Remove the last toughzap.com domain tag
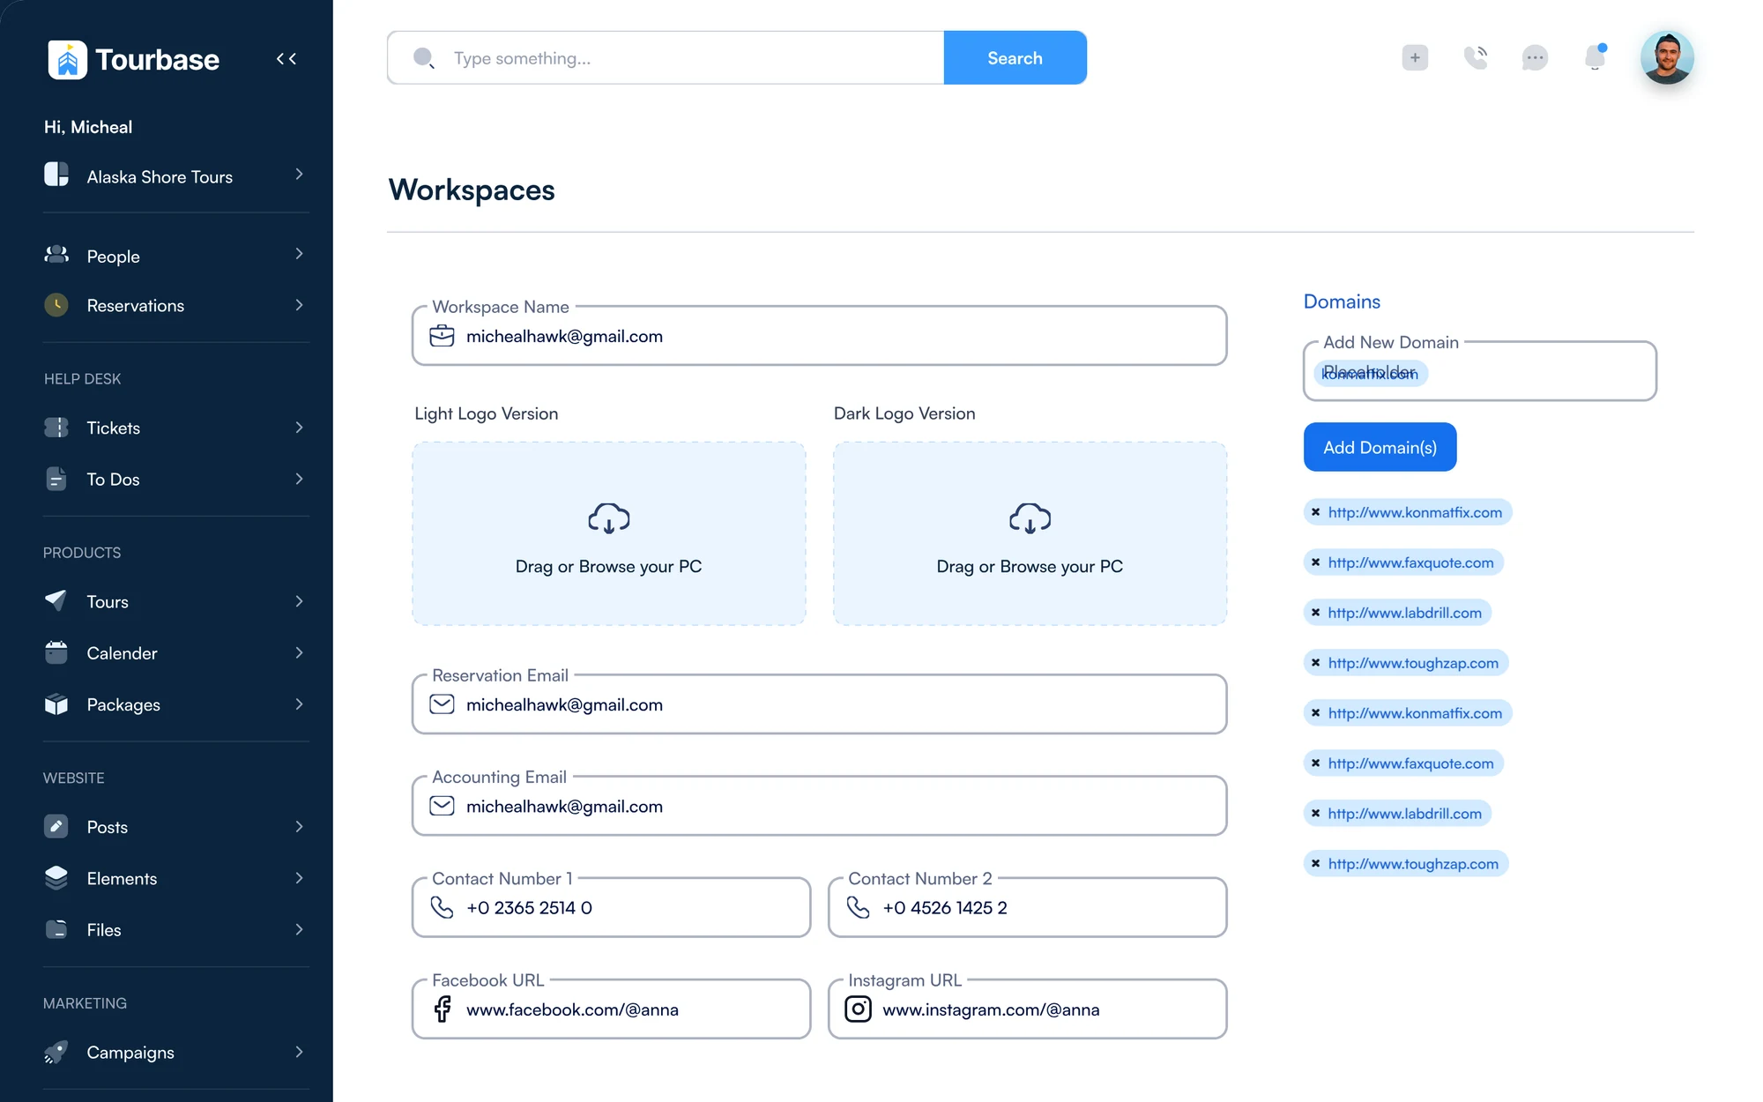Viewport: 1763px width, 1102px height. point(1315,864)
